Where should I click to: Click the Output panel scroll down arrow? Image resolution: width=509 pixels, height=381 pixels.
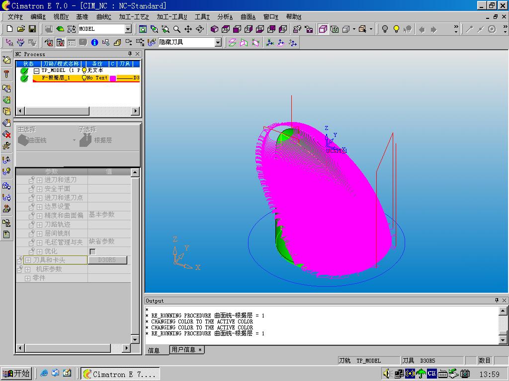pos(503,340)
